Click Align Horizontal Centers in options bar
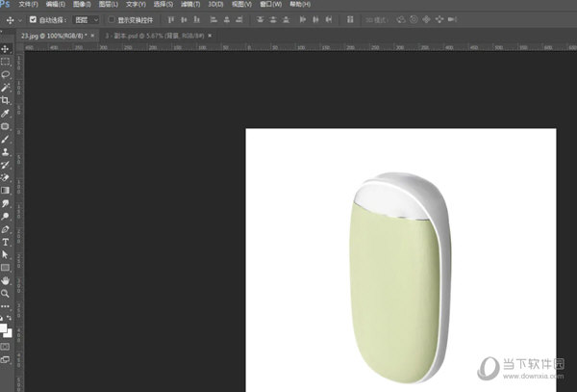 pos(226,19)
